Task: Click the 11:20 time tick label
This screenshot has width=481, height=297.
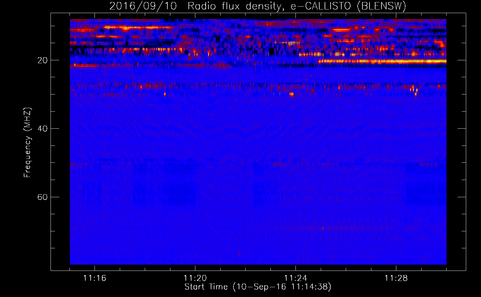Action: [195, 278]
